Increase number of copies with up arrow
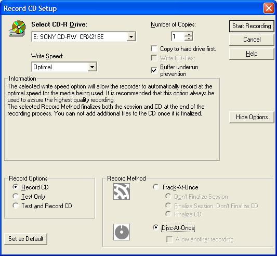The image size is (277, 256). [189, 34]
